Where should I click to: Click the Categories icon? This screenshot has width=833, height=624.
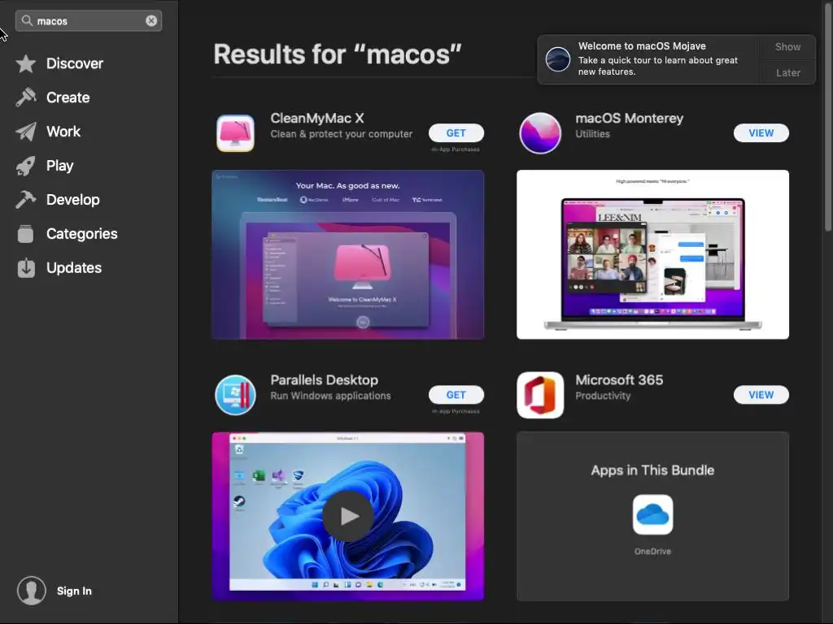click(25, 234)
